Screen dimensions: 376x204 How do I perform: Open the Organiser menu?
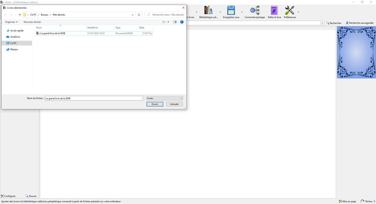tap(11, 22)
